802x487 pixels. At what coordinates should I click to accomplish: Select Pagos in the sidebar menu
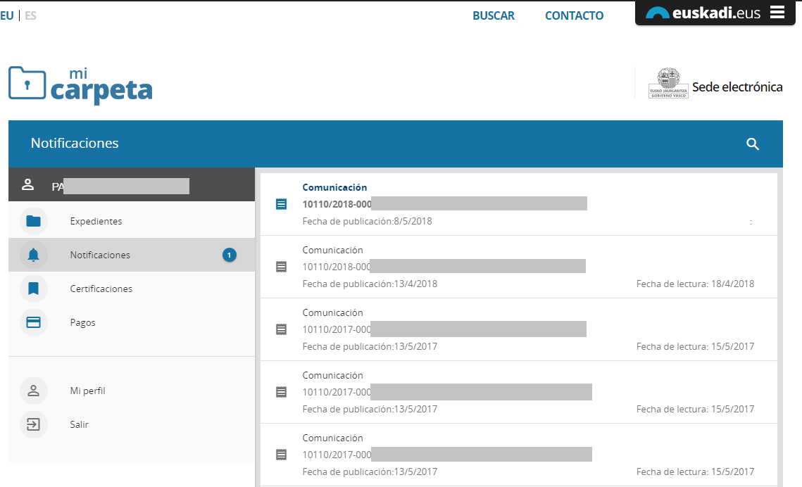(x=82, y=323)
